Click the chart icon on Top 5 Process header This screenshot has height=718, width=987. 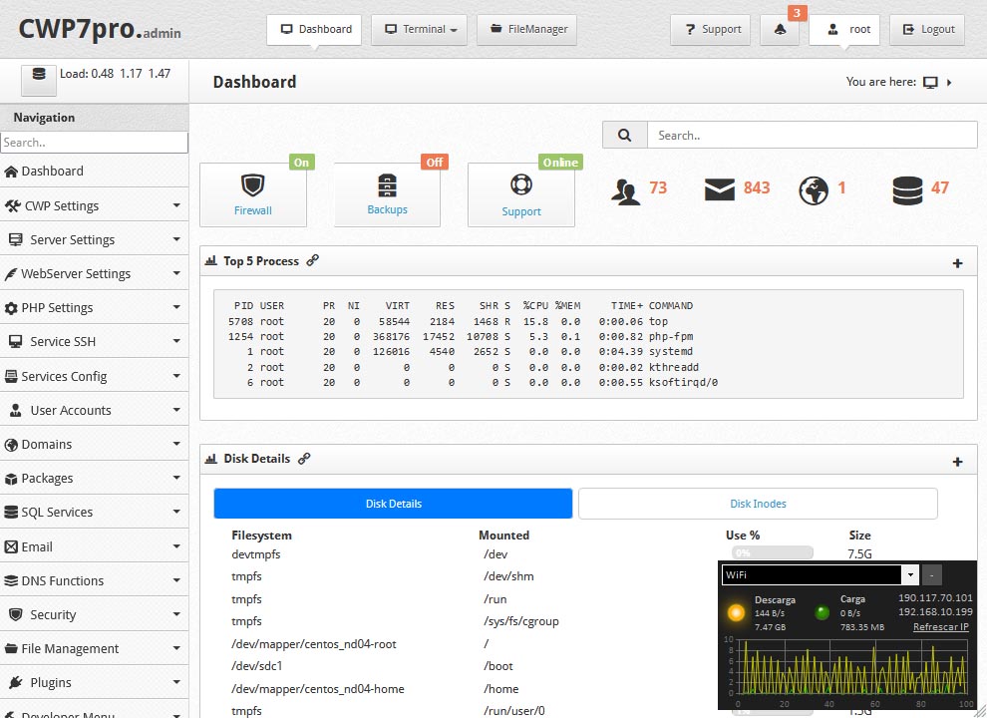click(x=211, y=260)
